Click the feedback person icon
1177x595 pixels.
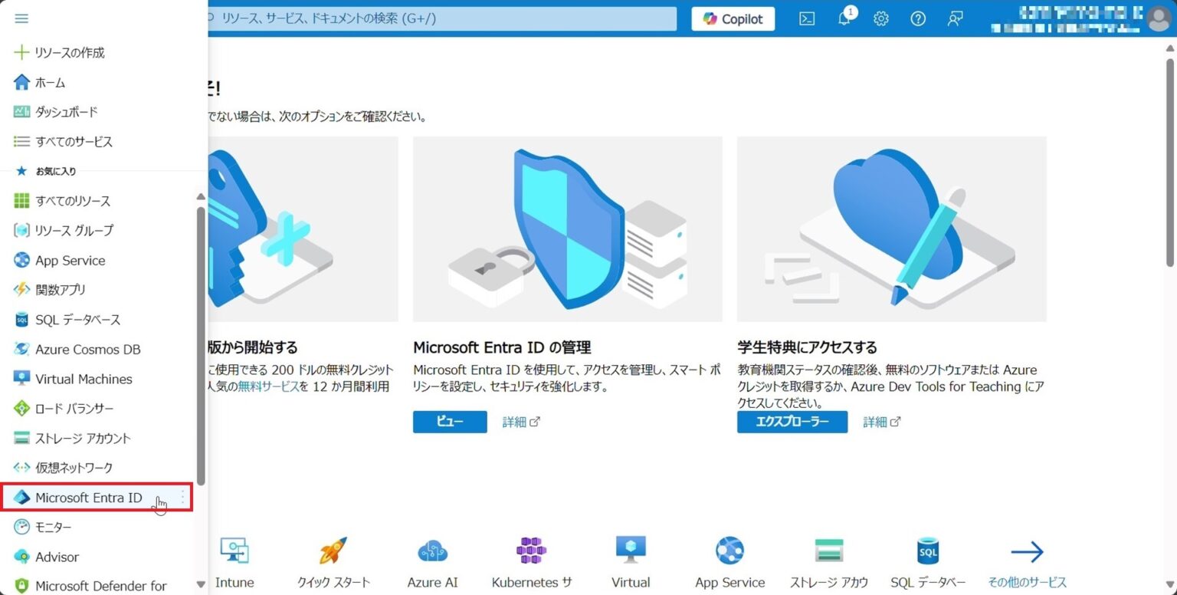coord(954,18)
